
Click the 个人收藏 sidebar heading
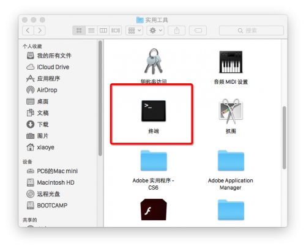coord(32,46)
